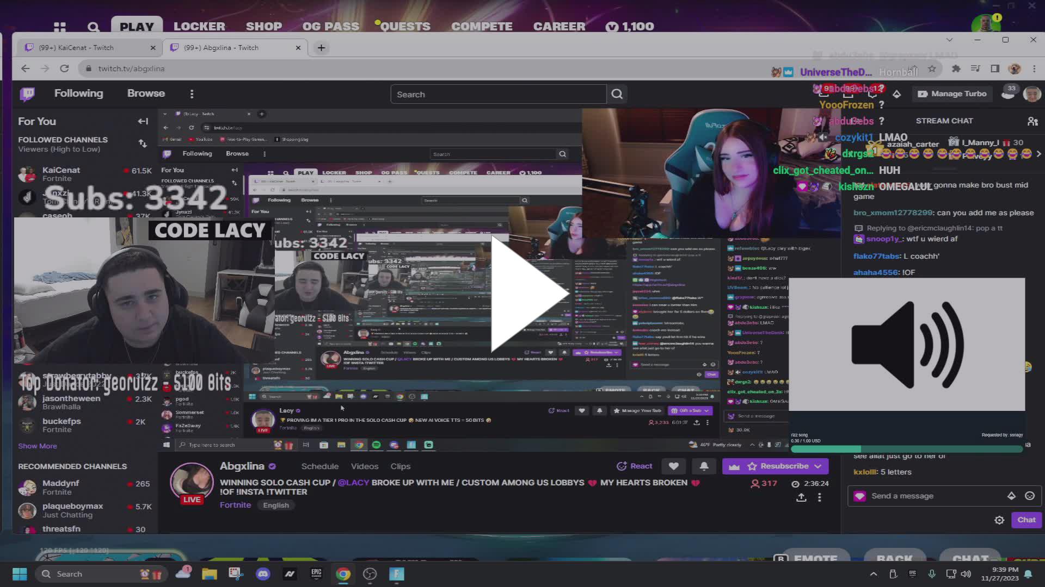Click the notification bell next to the heart
Viewport: 1045px width, 587px height.
tap(704, 466)
